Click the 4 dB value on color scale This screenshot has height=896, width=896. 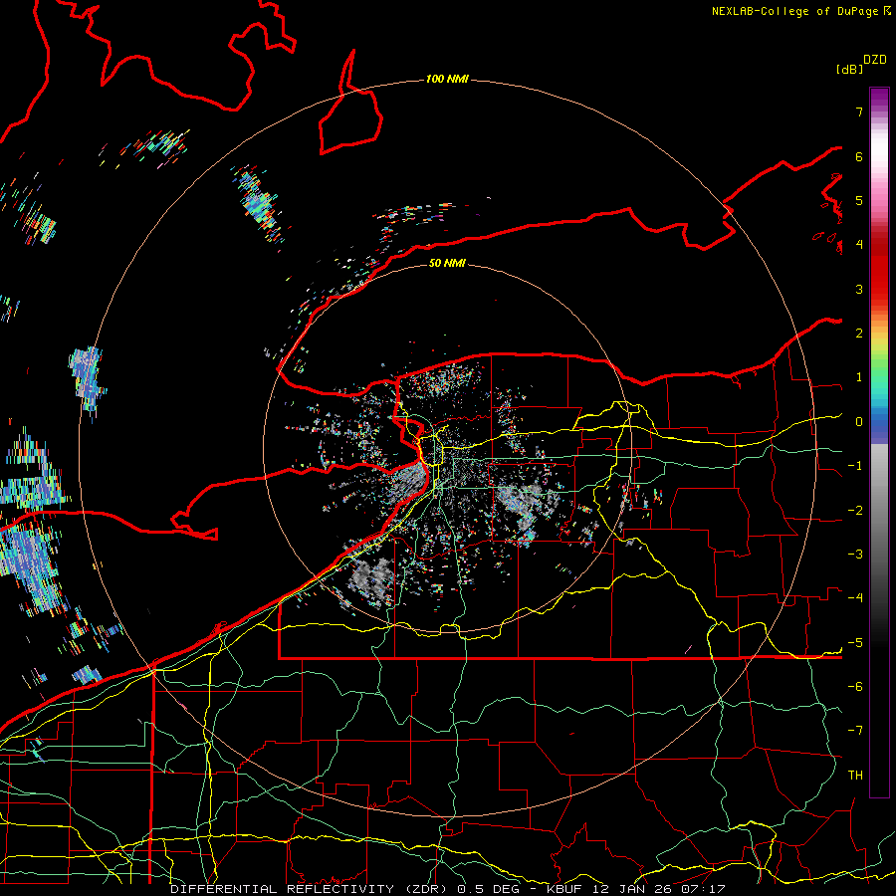(859, 245)
